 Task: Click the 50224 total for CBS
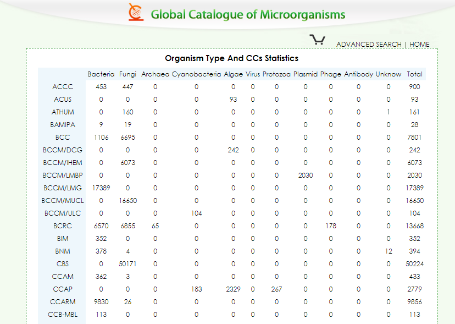click(415, 264)
